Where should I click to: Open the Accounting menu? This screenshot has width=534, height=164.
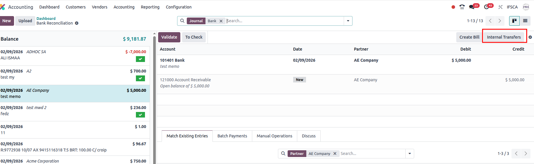[x=124, y=7]
